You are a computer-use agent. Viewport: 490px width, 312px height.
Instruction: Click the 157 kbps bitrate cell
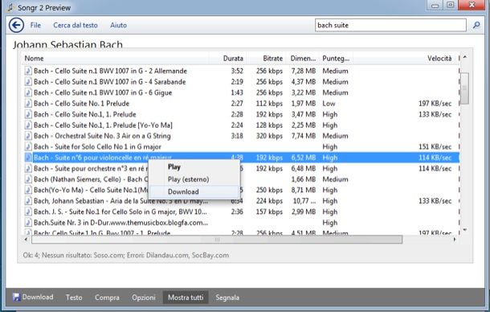(x=269, y=211)
